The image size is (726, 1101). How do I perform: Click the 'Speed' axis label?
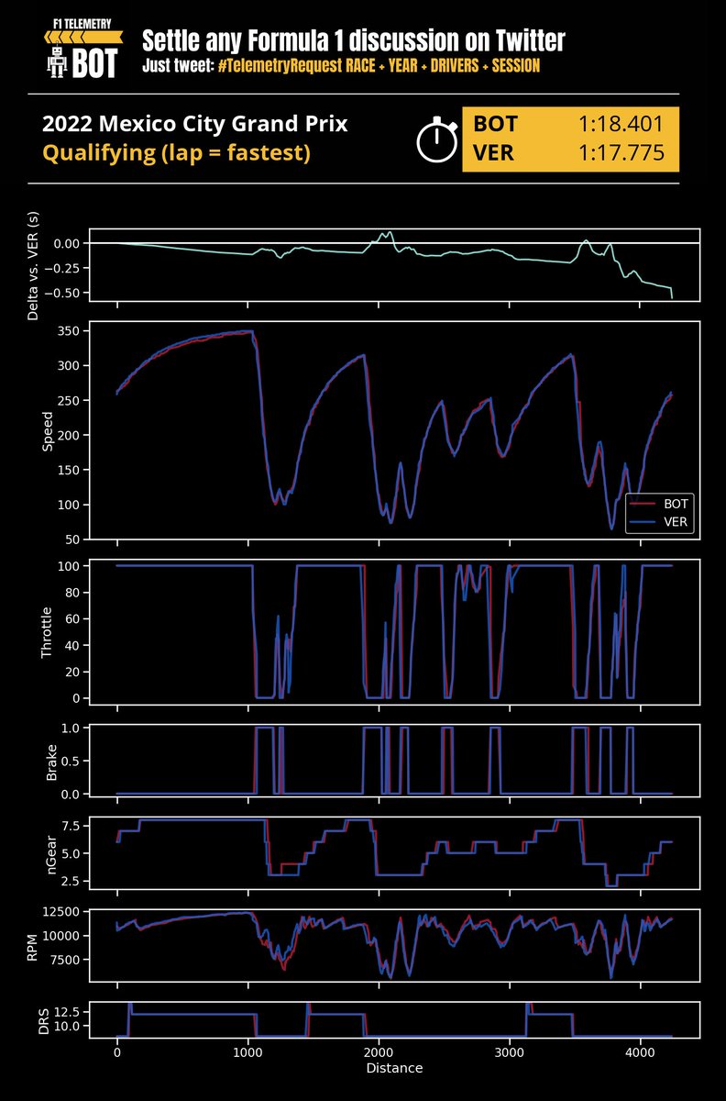48,429
